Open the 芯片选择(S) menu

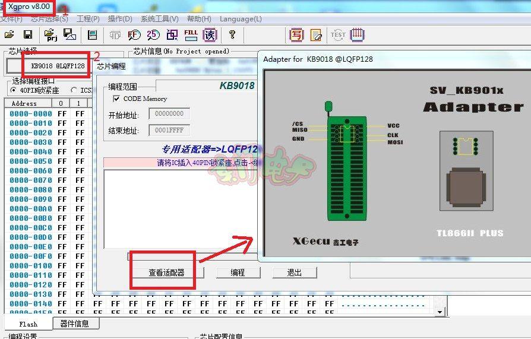click(x=49, y=19)
